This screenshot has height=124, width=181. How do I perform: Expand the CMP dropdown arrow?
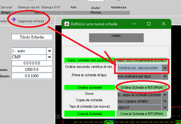50,57
